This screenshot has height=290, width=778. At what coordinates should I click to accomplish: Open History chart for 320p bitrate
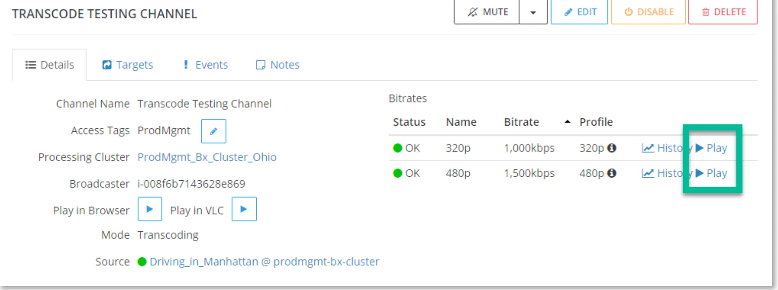tap(666, 148)
